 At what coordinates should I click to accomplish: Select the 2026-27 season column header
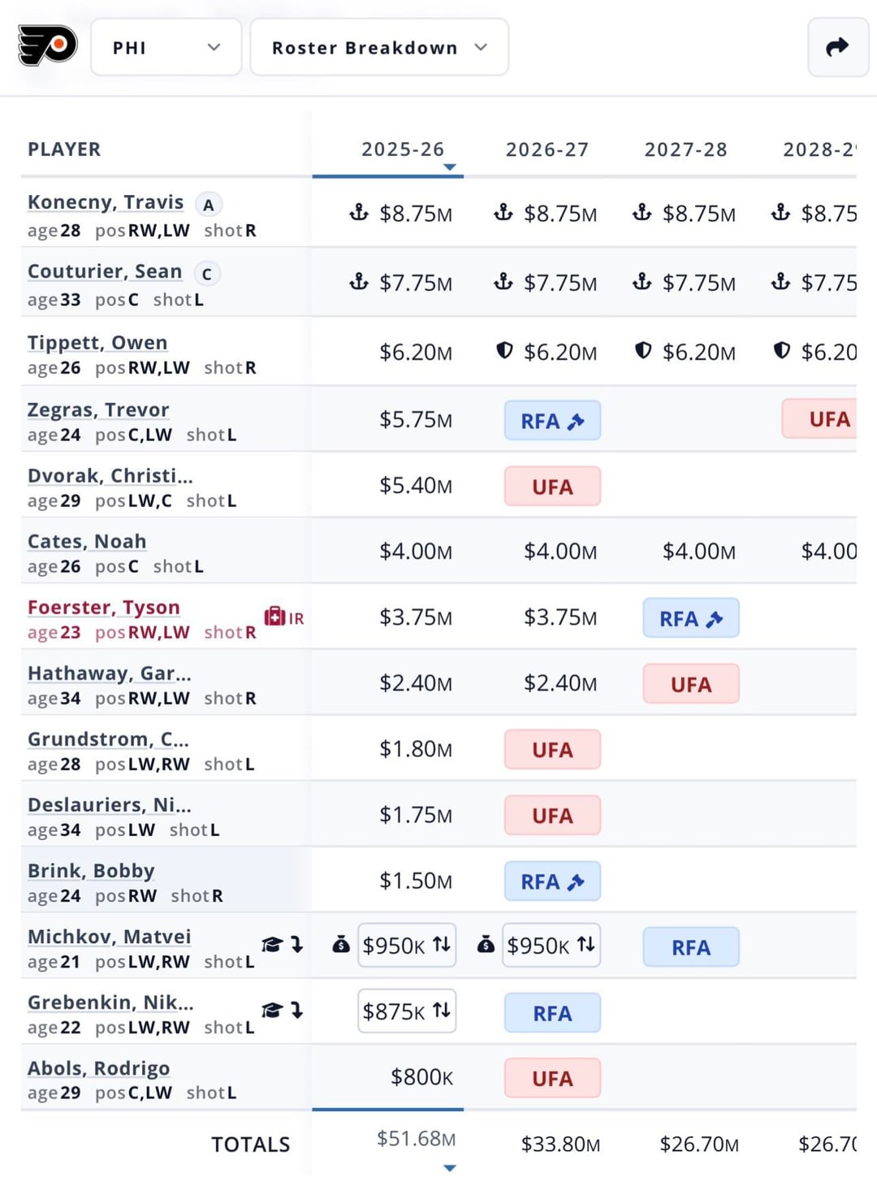547,149
